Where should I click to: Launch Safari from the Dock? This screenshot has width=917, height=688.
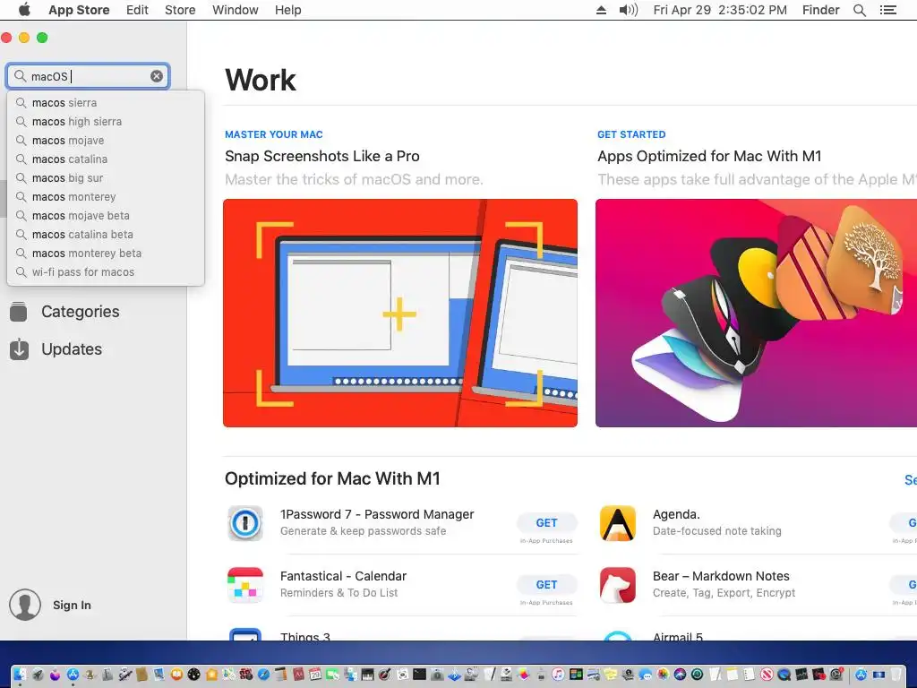click(x=263, y=675)
